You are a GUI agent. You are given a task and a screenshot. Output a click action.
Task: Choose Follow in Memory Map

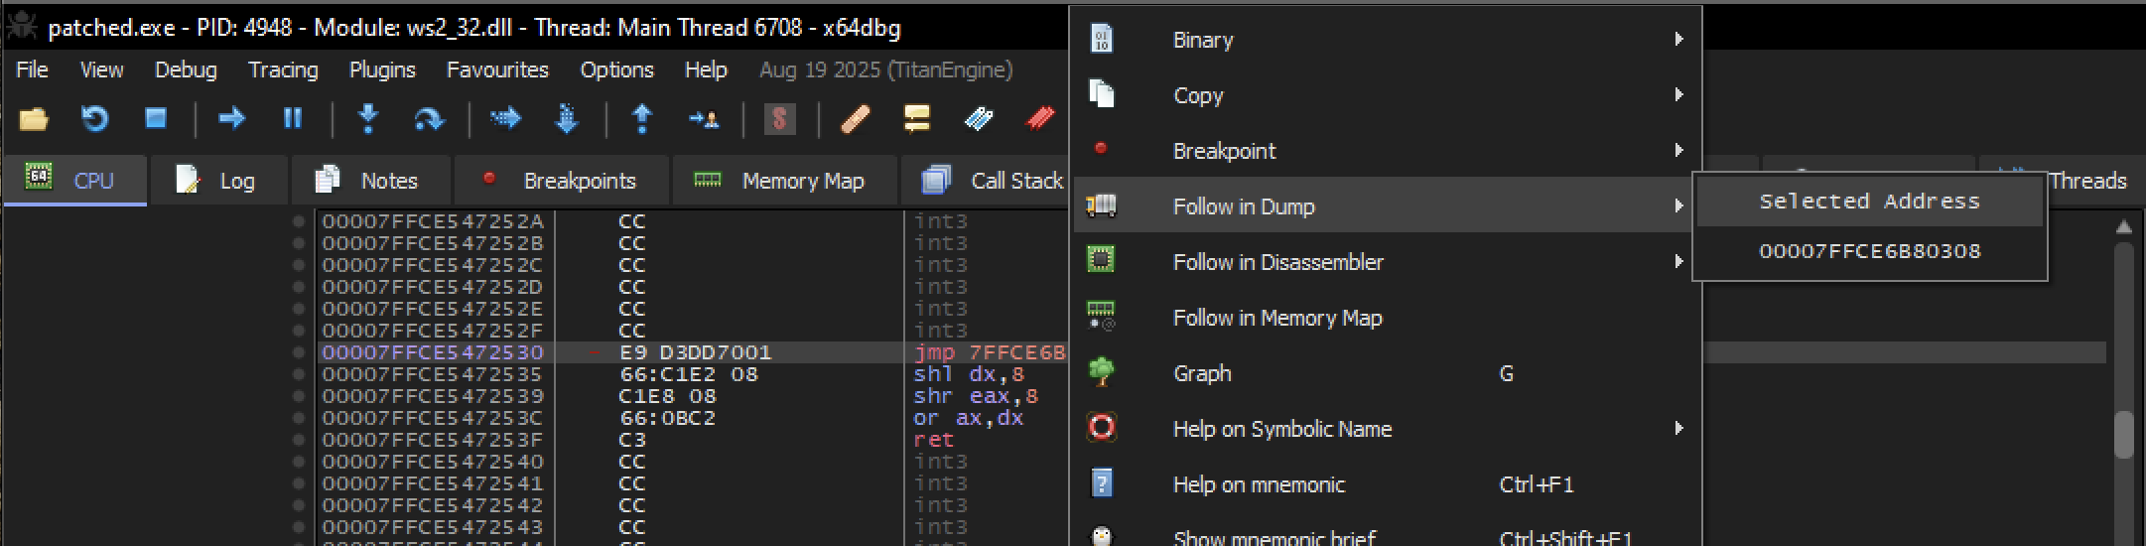coord(1386,318)
